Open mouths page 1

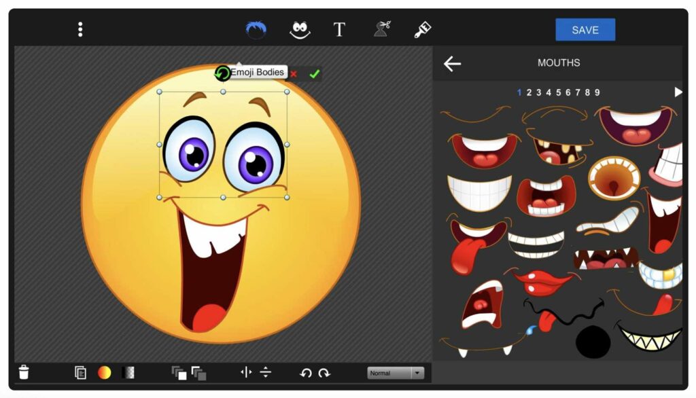coord(519,92)
